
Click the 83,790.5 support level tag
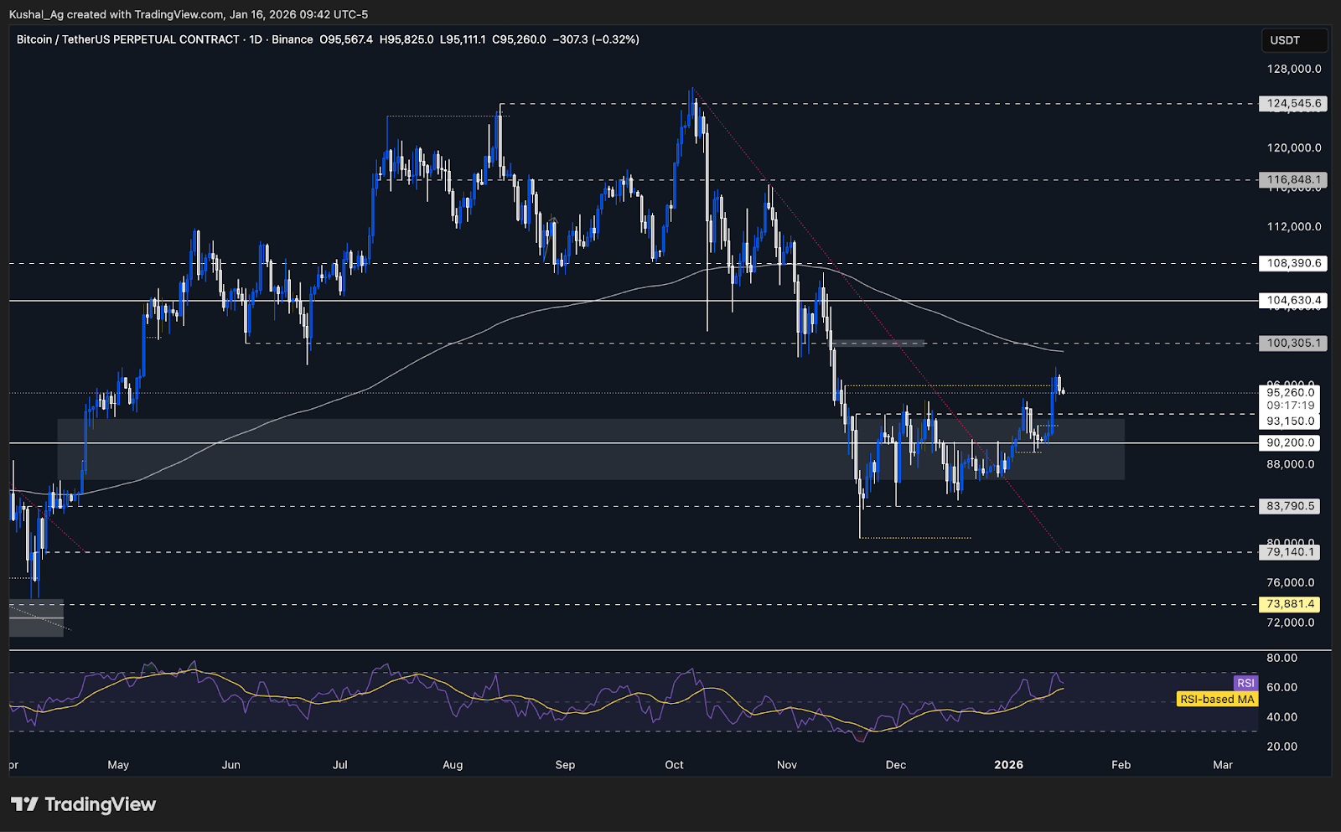pyautogui.click(x=1290, y=506)
